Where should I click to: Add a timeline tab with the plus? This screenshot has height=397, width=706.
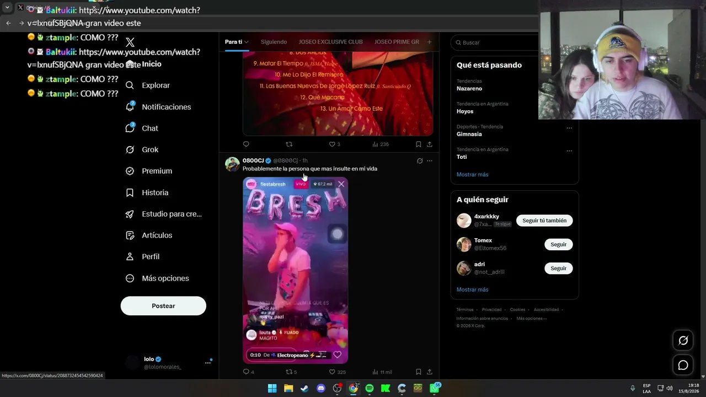point(430,42)
